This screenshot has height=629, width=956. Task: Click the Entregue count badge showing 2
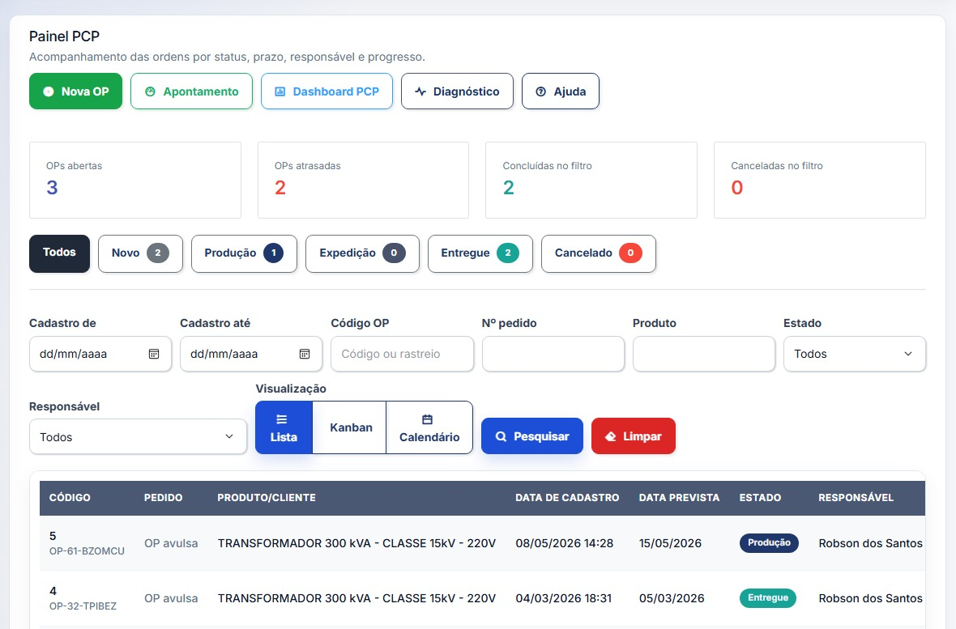508,253
